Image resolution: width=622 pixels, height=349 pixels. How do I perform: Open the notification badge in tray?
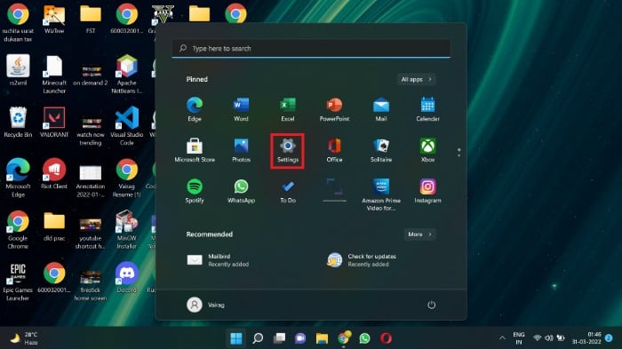pos(609,337)
